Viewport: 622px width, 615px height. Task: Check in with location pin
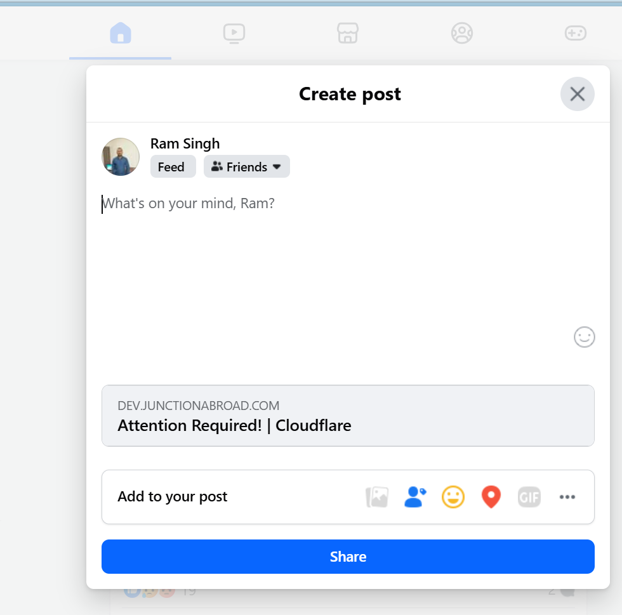[491, 497]
